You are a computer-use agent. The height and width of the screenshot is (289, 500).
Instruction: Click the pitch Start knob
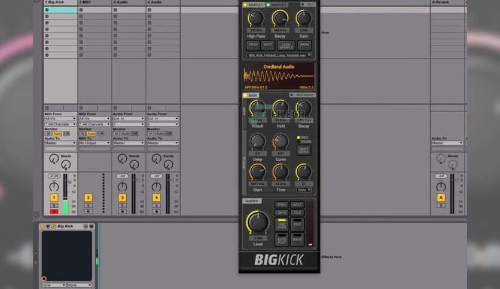(x=257, y=171)
